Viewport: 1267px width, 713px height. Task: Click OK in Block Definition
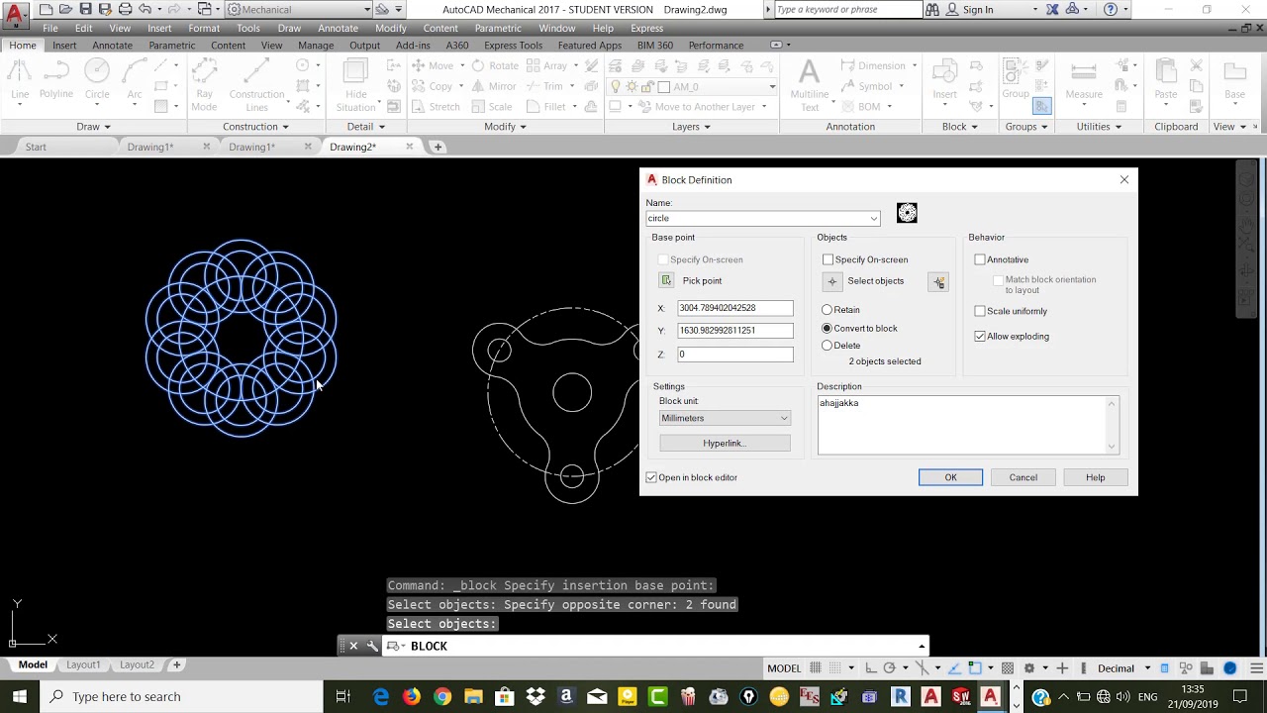coord(950,477)
